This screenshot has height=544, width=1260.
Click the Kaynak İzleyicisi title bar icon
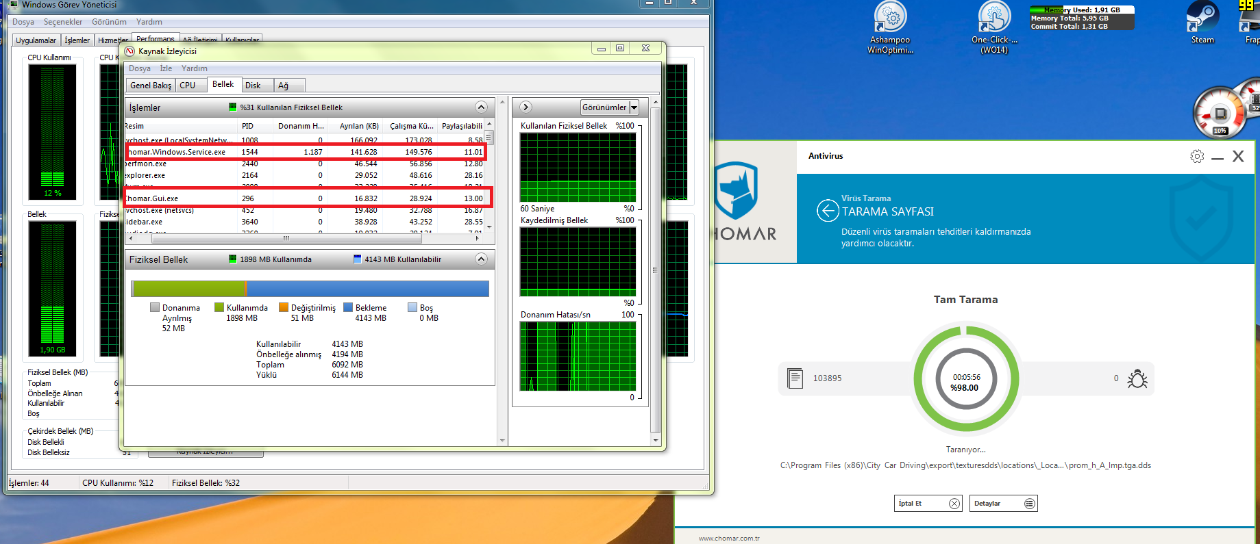click(130, 51)
